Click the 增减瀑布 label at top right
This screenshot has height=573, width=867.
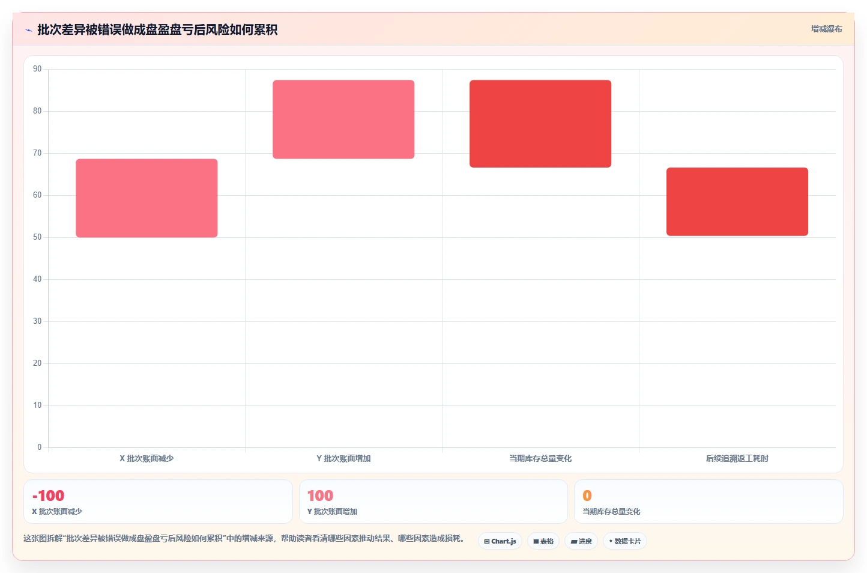pyautogui.click(x=826, y=29)
